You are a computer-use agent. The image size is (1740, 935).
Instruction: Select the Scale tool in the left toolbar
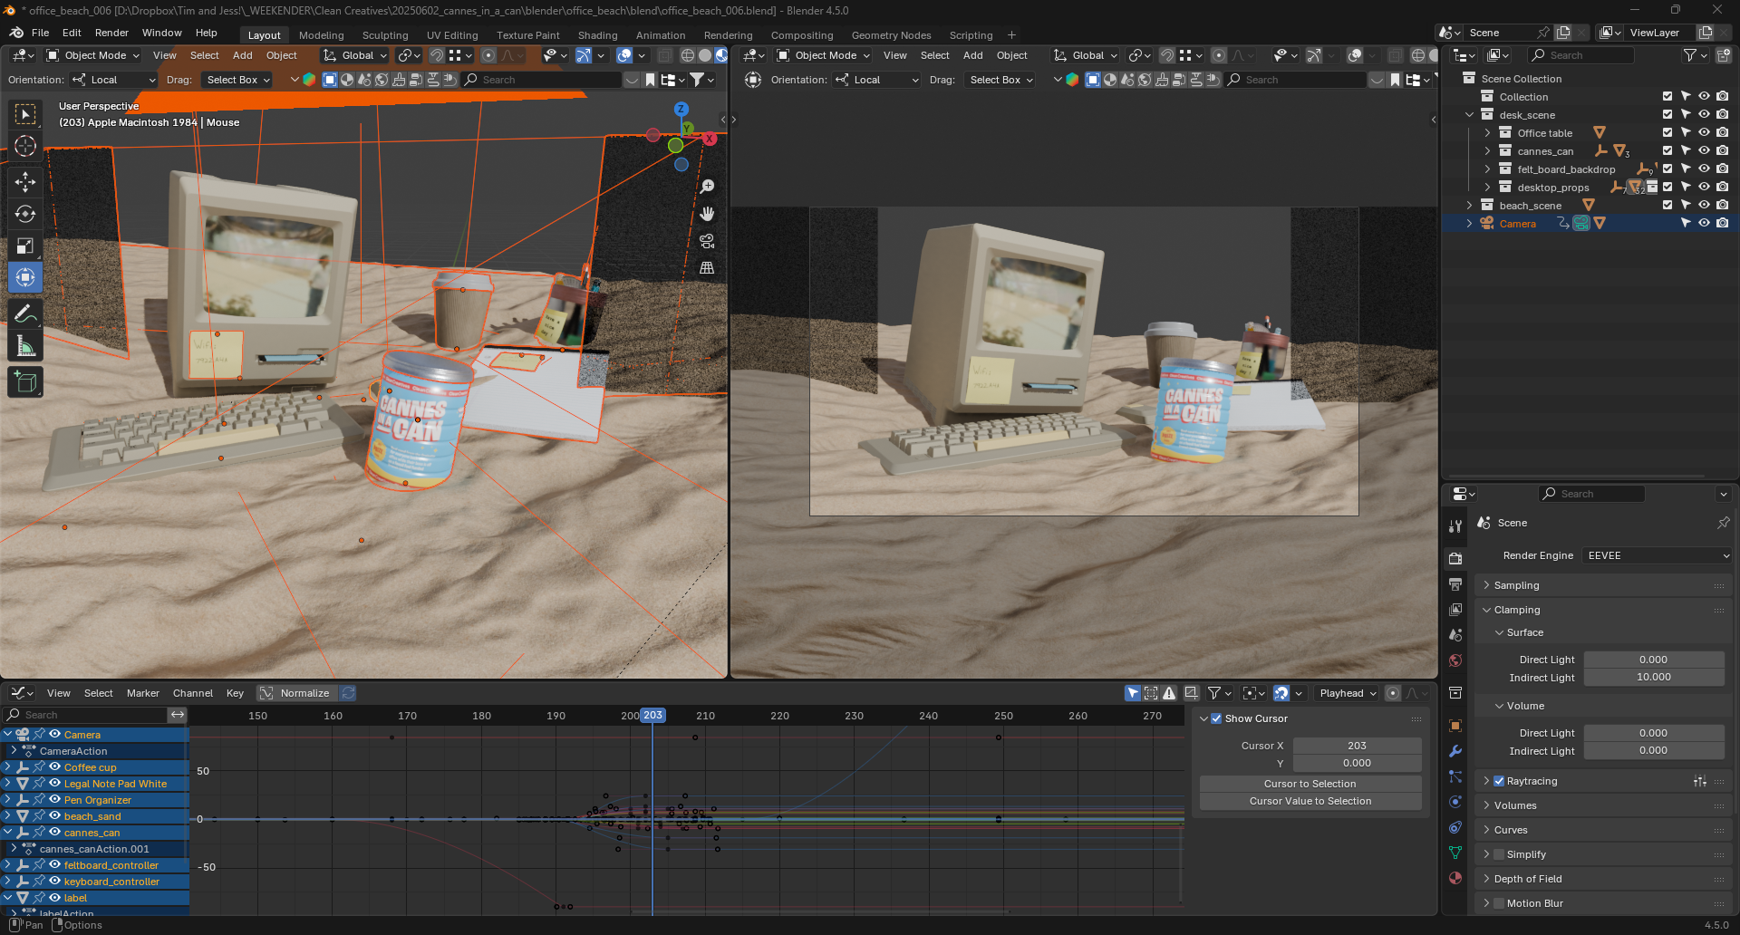point(25,246)
